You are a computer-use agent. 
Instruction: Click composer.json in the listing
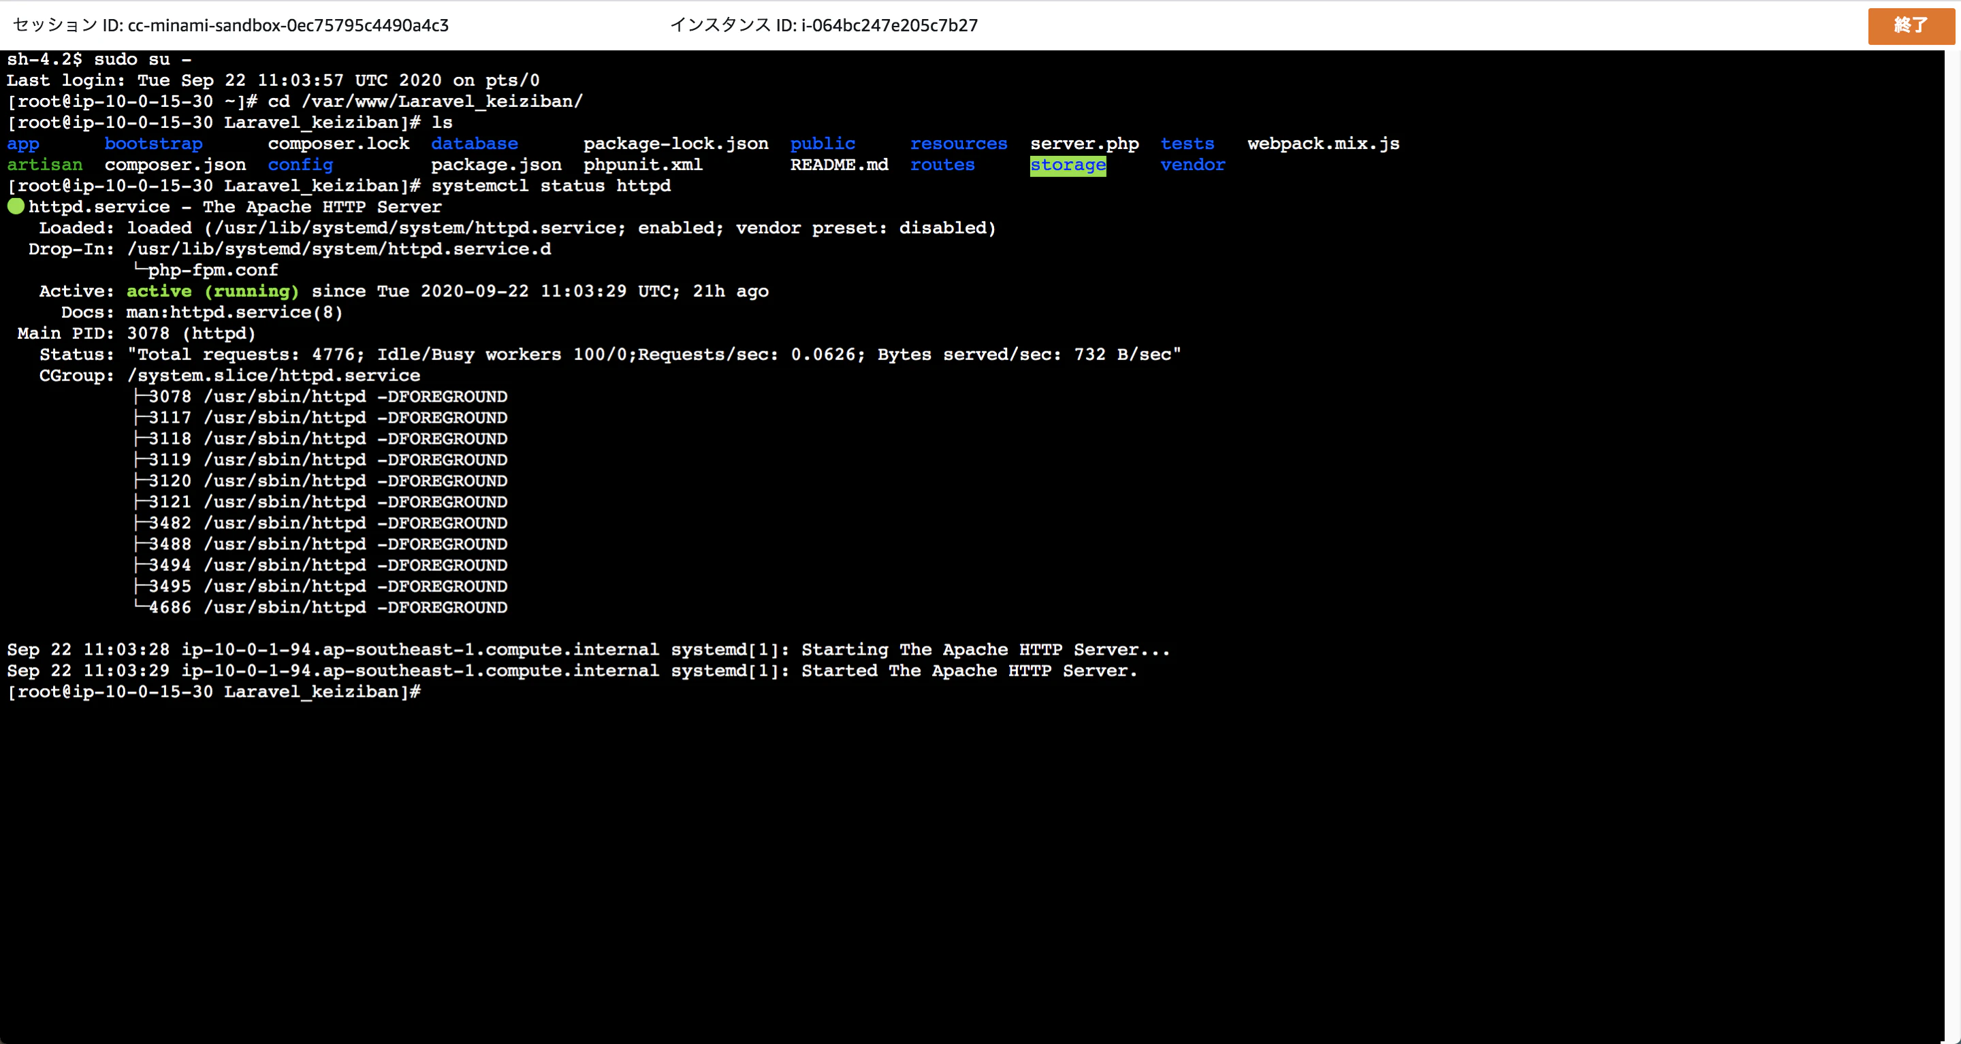(175, 165)
